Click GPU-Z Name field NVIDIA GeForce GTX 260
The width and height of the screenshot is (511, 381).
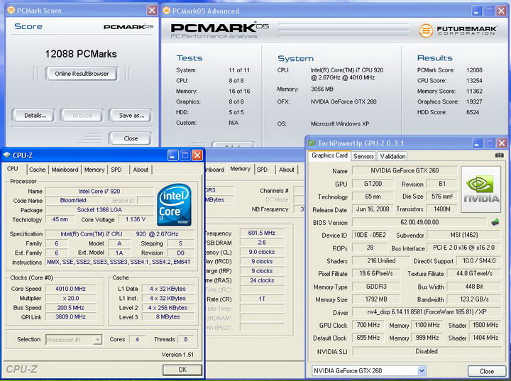(x=405, y=171)
